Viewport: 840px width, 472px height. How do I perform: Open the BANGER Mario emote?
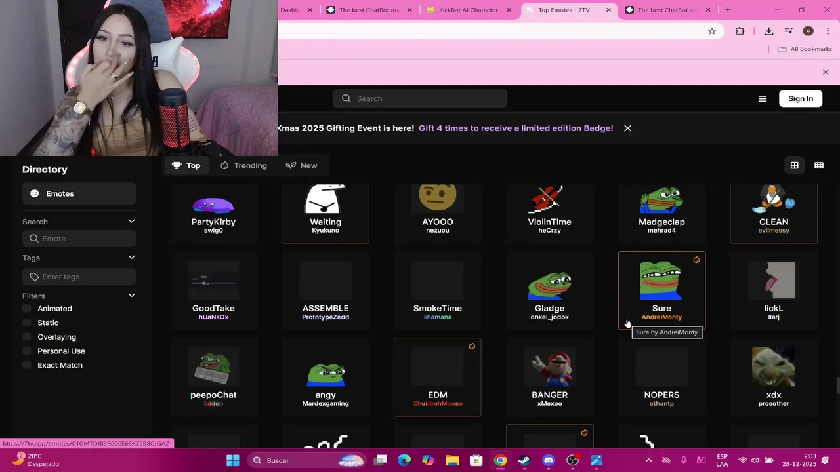click(549, 377)
